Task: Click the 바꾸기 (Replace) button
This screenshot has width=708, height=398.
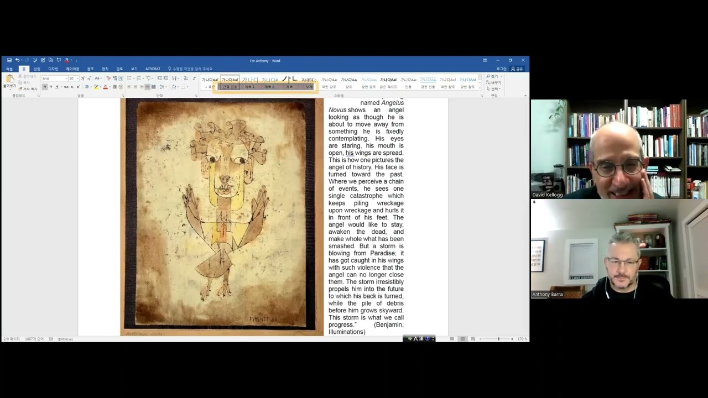Action: (493, 82)
